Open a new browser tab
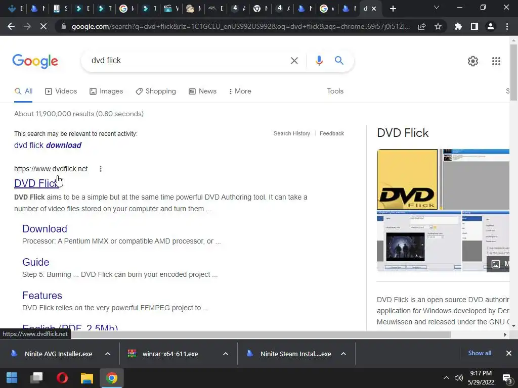The image size is (518, 388). point(393,9)
